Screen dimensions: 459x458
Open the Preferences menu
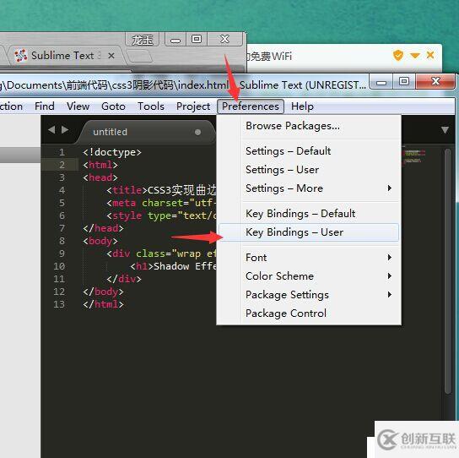coord(251,106)
